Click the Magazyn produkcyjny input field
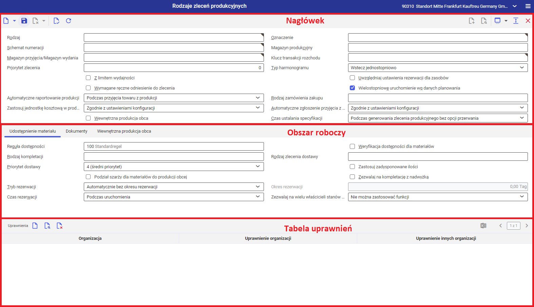This screenshot has width=534, height=307. [438, 47]
